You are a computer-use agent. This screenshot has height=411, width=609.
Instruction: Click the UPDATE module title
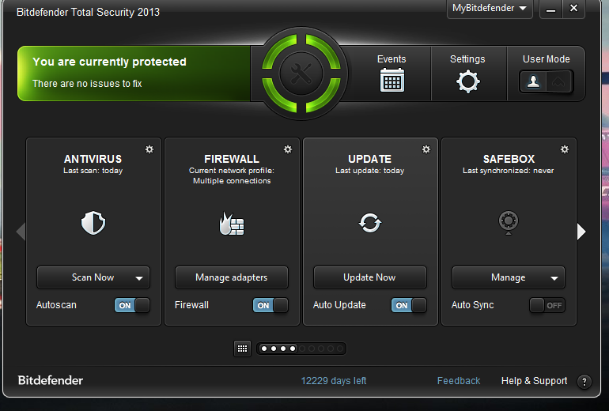(370, 159)
